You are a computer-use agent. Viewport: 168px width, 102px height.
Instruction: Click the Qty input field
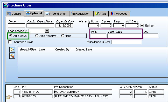pyautogui.click(x=151, y=36)
